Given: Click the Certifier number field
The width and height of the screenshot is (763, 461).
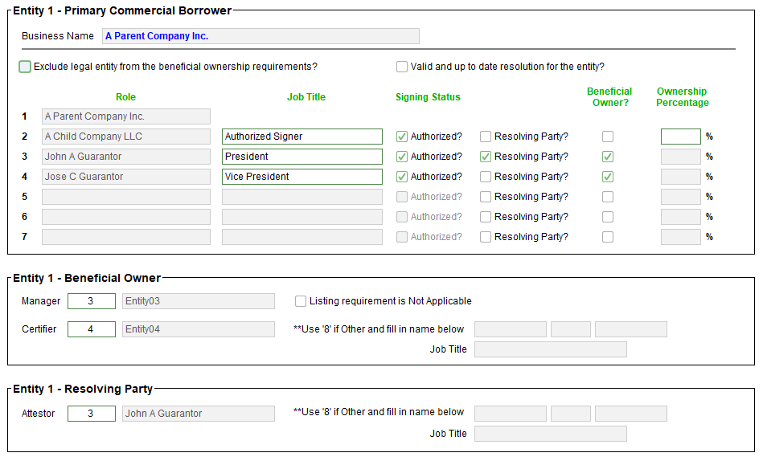Looking at the screenshot, I should click(x=91, y=329).
